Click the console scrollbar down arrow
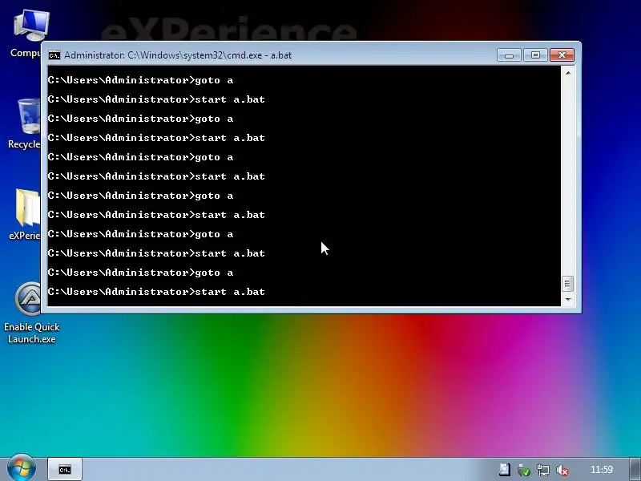Viewport: 641px width, 481px height. (568, 299)
